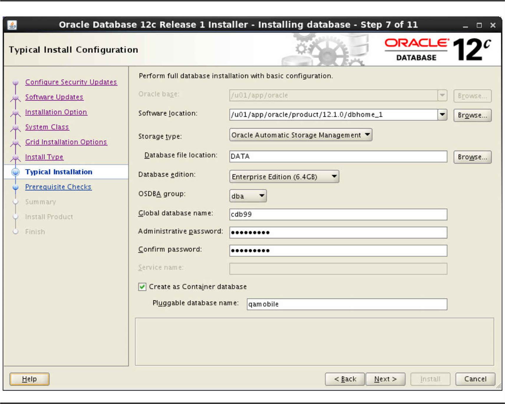Screen dimensions: 505x404
Task: Go to Prerequisite Checks step
Action: [58, 187]
